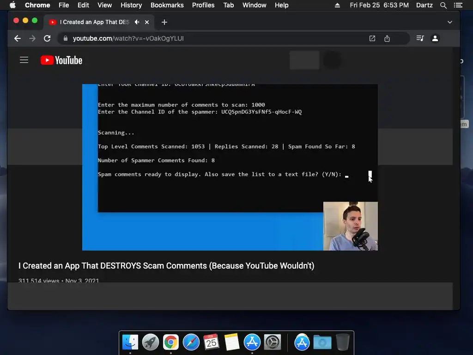The image size is (473, 355).
Task: Open the Downloads folder in Dock
Action: (322, 343)
